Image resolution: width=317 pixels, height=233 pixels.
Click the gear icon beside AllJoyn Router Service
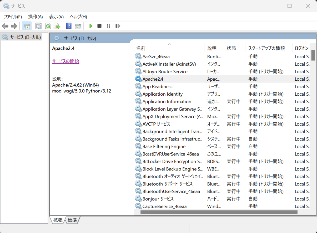point(138,71)
